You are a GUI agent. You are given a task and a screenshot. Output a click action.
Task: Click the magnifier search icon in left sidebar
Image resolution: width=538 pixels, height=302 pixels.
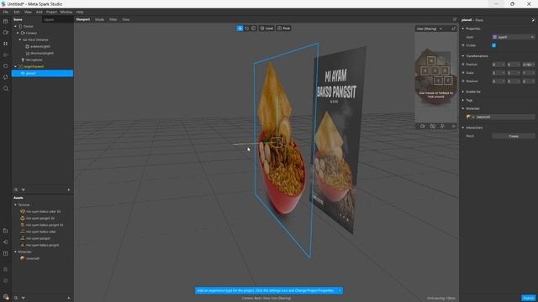click(6, 88)
